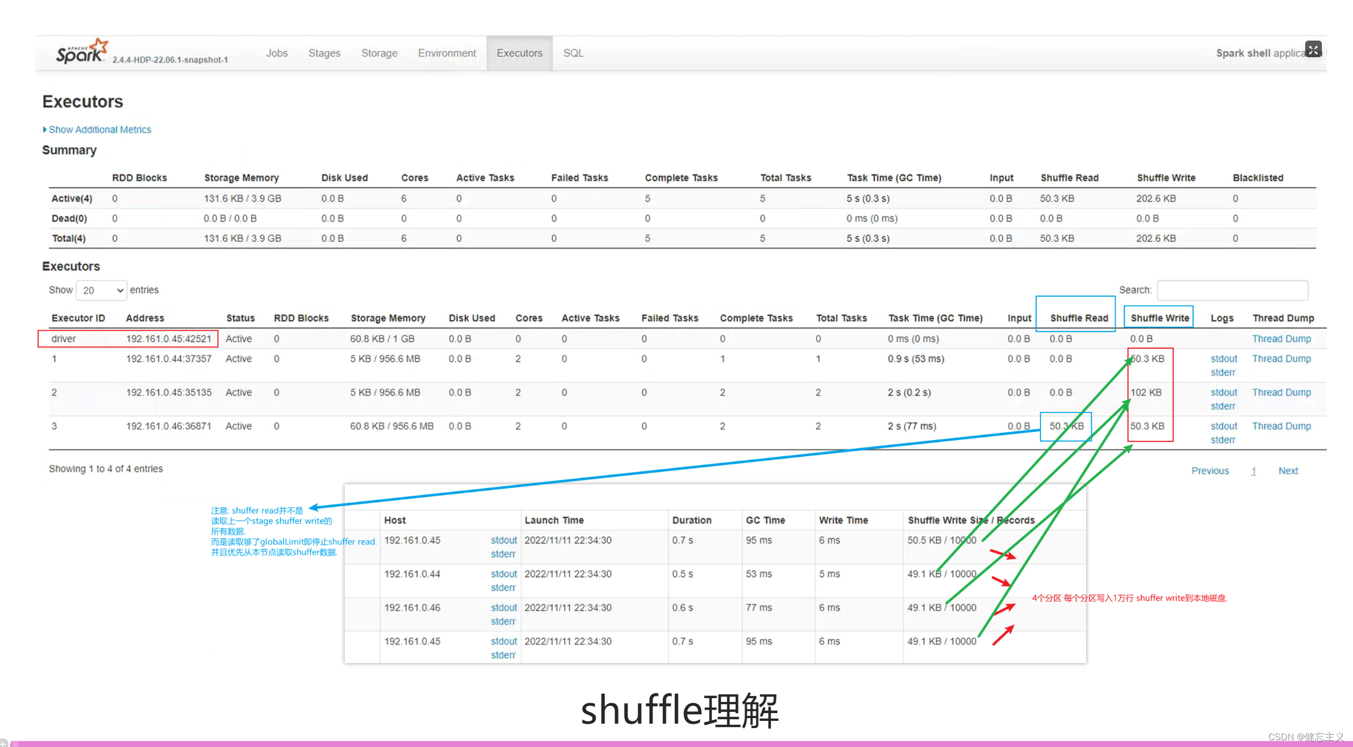Click the Previous pagination button

[x=1210, y=471]
